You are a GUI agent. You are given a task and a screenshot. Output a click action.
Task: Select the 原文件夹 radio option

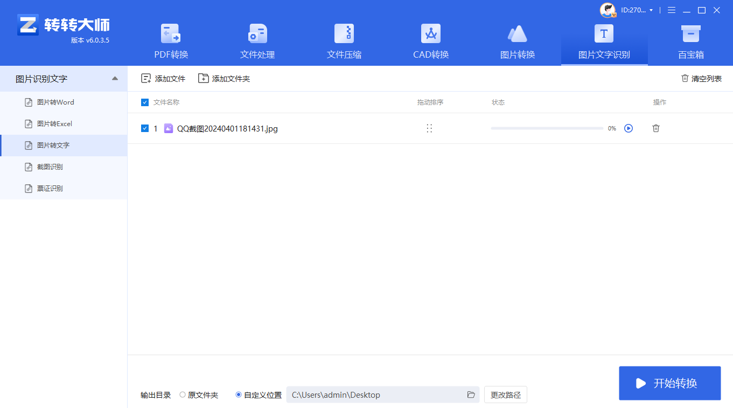click(183, 395)
